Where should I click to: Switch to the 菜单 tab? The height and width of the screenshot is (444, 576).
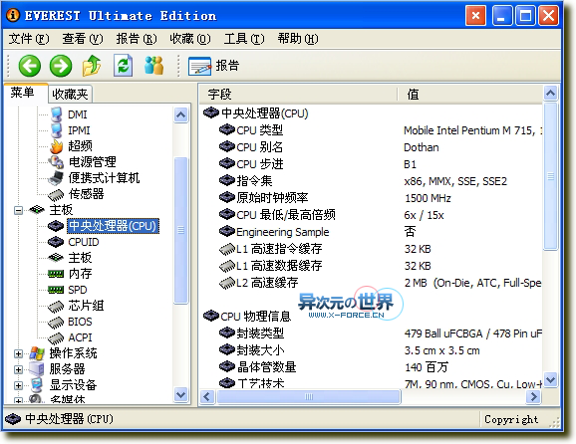pos(25,93)
